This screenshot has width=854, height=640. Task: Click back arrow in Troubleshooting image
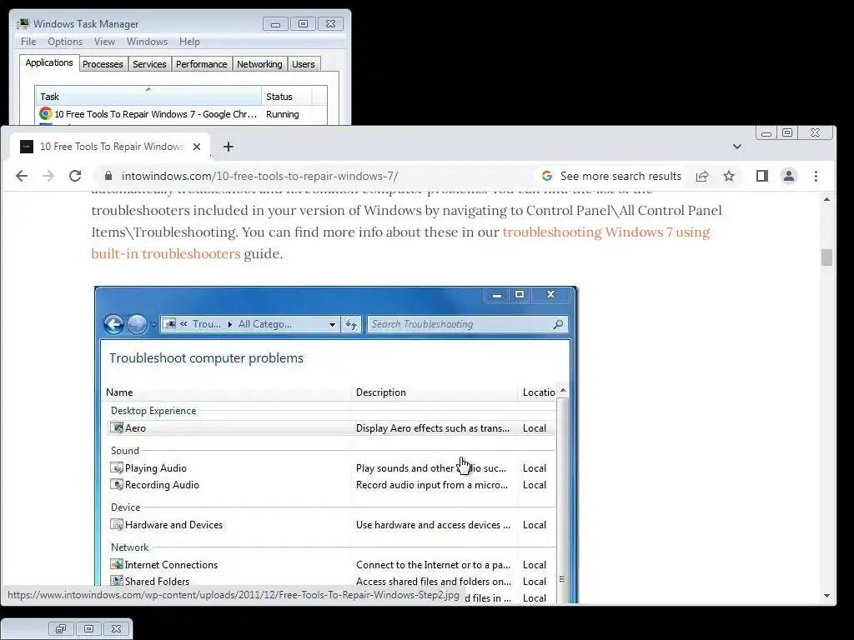(x=113, y=324)
